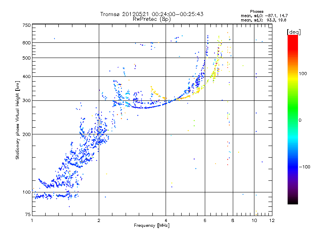The width and height of the screenshot is (320, 240).
Task: Click the x-axis tick label '2'
Action: pos(99,221)
